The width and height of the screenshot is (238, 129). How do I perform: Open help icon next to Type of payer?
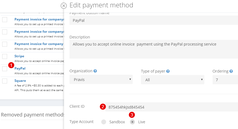point(168,71)
